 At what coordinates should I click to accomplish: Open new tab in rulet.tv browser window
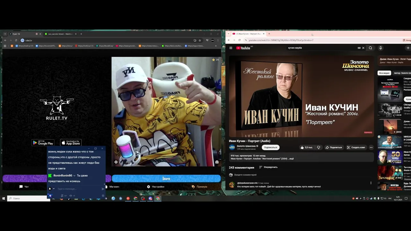81,34
